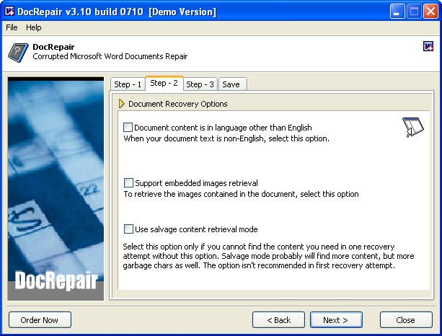Close the window with the red X
The width and height of the screenshot is (442, 336).
[430, 12]
